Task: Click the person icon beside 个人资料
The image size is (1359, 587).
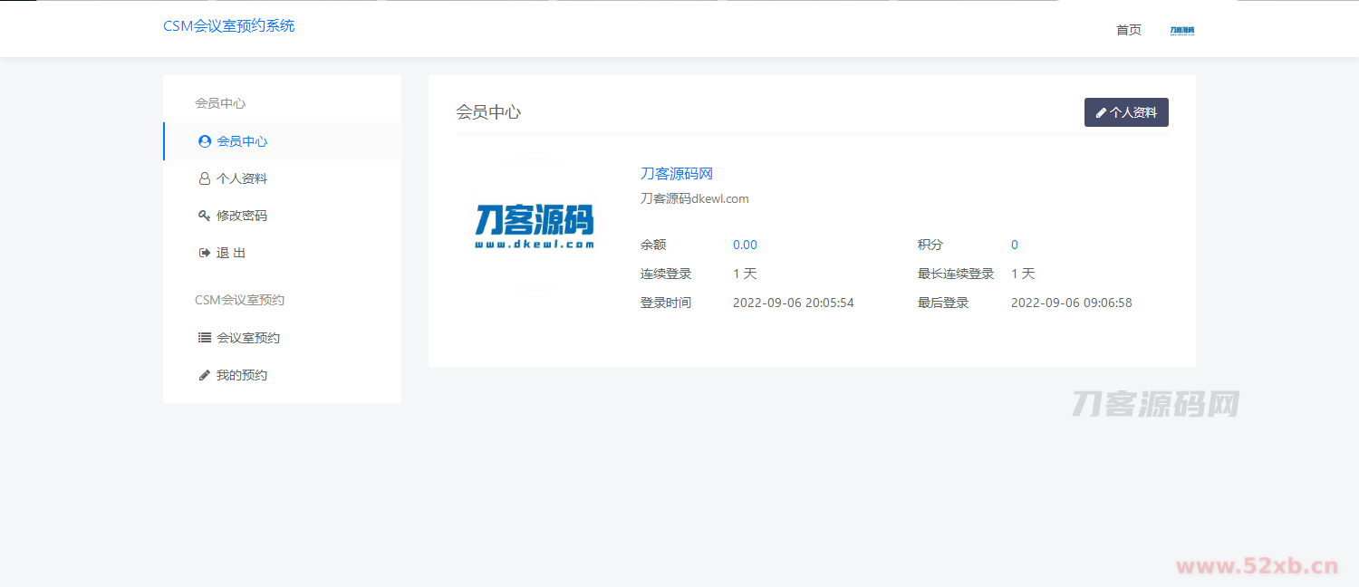Action: pyautogui.click(x=205, y=179)
